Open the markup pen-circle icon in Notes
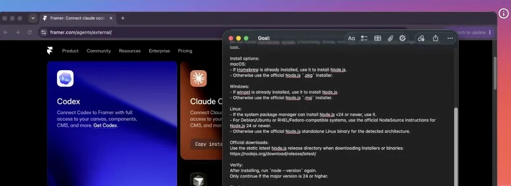 (402, 38)
